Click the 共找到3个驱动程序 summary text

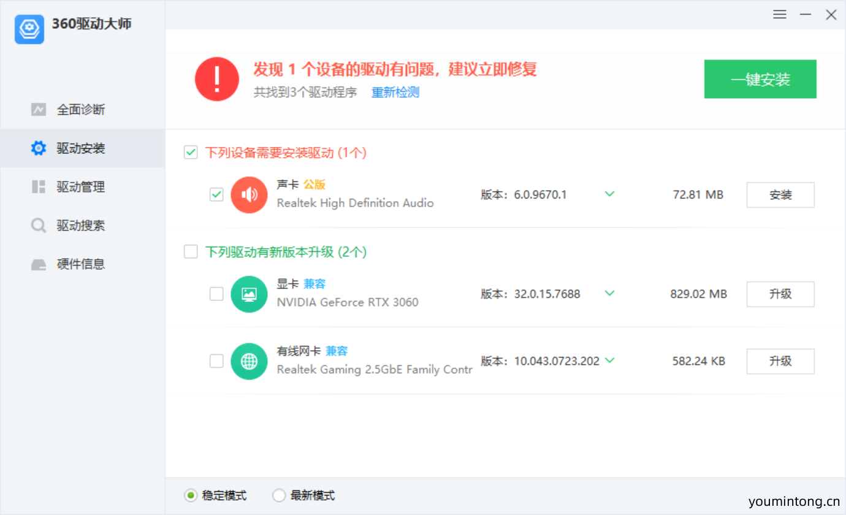pyautogui.click(x=305, y=93)
